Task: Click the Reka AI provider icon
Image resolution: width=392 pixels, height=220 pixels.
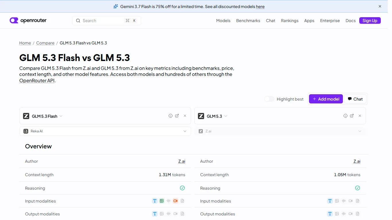Action: (26, 131)
